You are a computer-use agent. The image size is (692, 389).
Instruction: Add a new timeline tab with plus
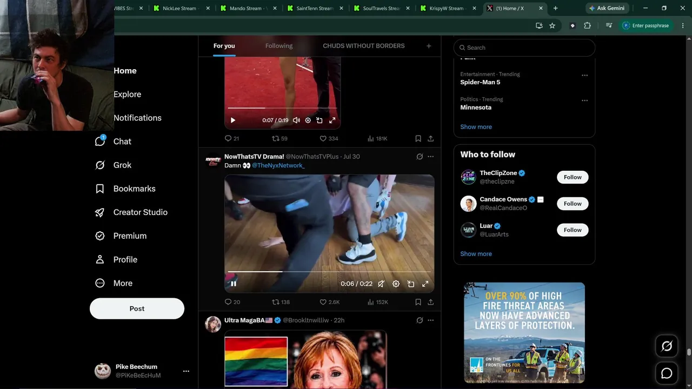click(429, 46)
